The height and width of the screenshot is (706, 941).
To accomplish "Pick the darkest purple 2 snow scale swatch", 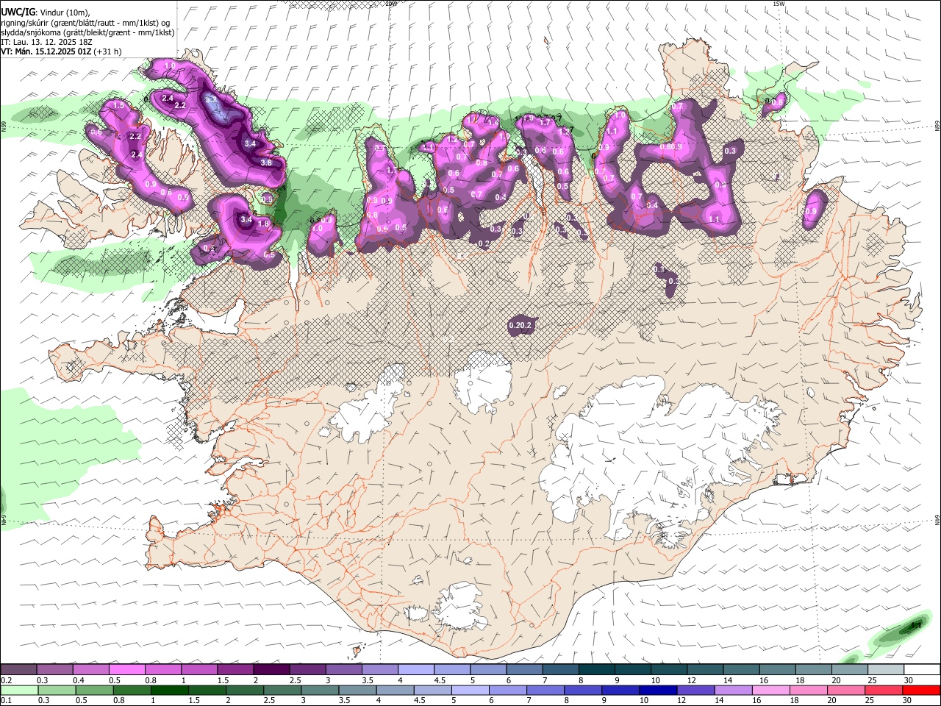I will [x=271, y=670].
